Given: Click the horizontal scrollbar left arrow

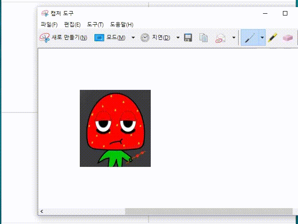Looking at the screenshot, I should click(x=42, y=211).
